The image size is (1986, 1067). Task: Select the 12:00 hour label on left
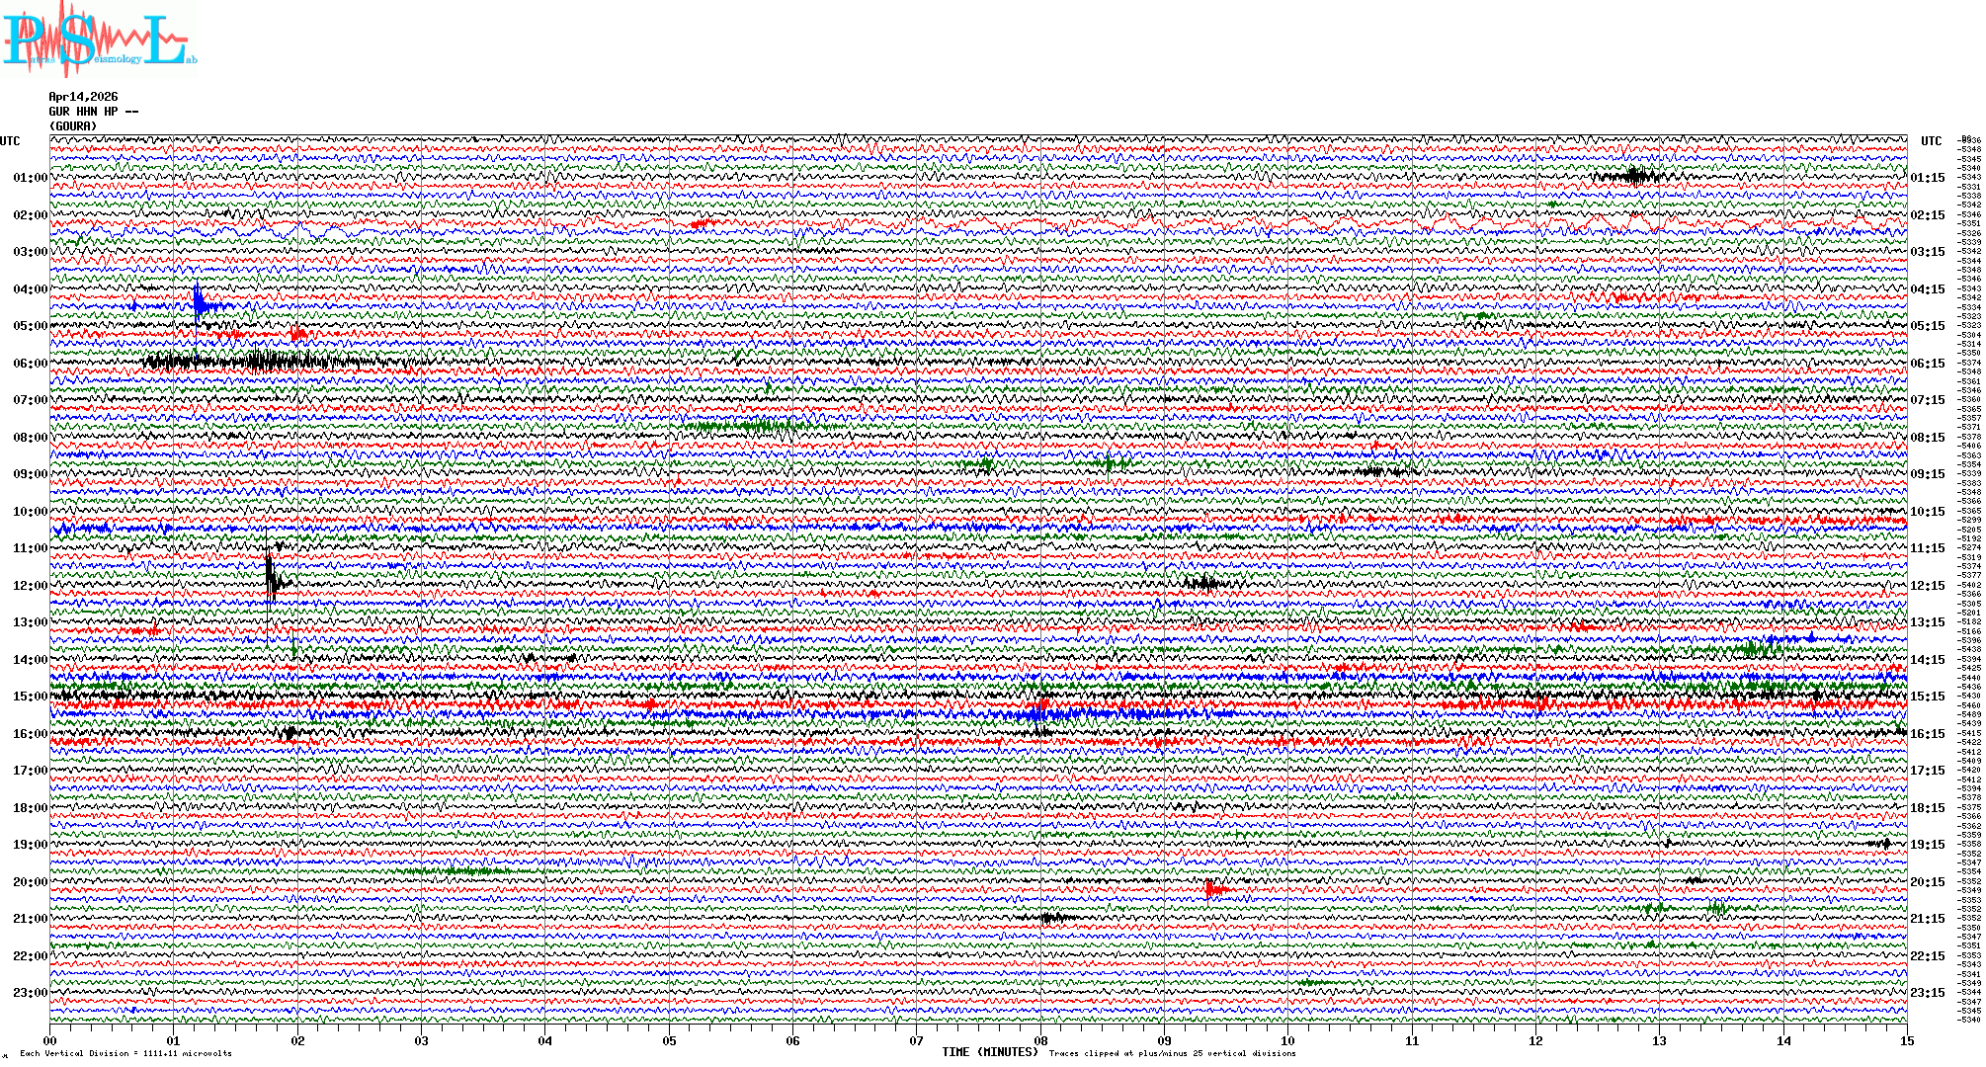30,586
